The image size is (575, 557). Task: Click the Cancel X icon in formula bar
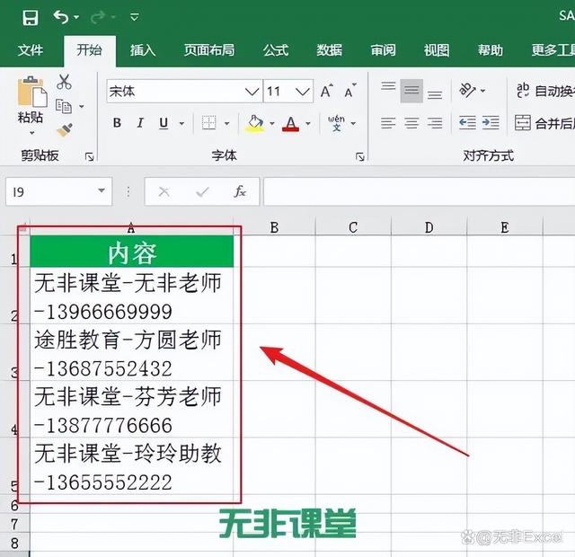pyautogui.click(x=164, y=191)
